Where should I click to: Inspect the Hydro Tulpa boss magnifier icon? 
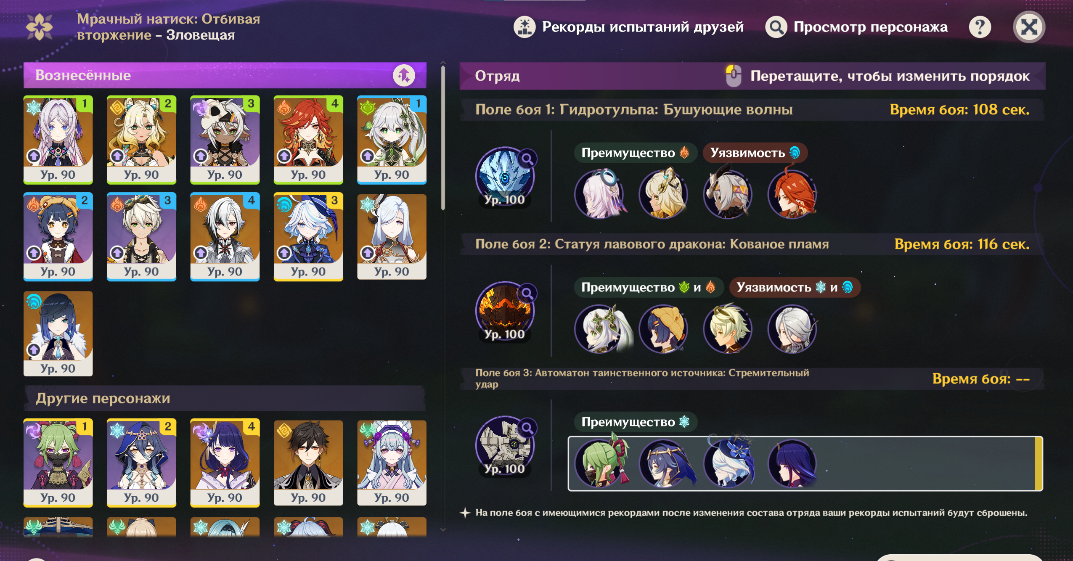click(x=527, y=159)
